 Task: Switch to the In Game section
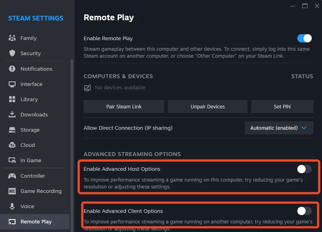tap(30, 160)
